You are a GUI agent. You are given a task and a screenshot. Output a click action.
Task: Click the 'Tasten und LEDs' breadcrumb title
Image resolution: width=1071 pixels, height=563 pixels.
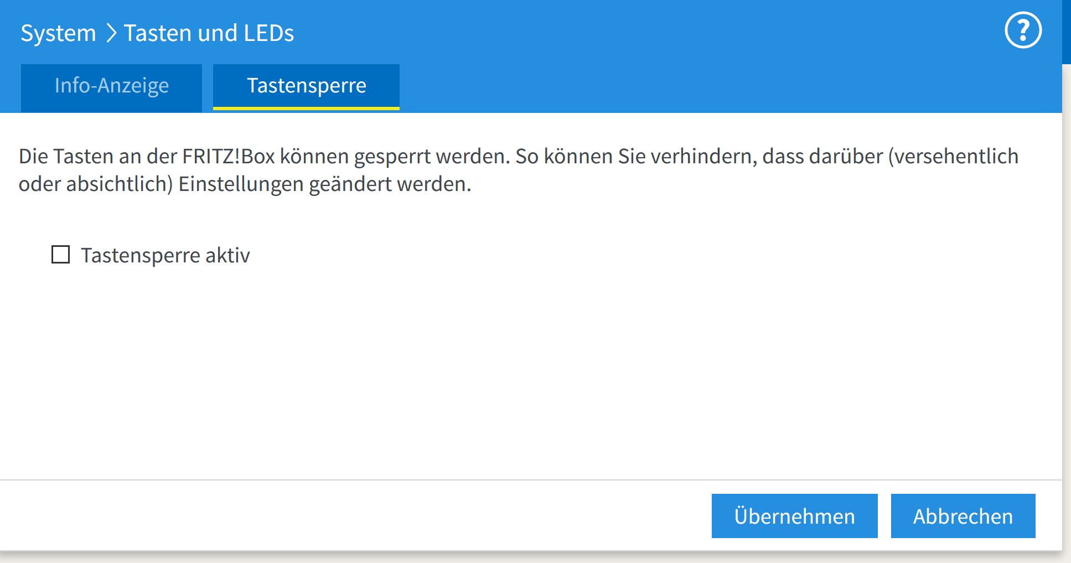click(x=209, y=33)
